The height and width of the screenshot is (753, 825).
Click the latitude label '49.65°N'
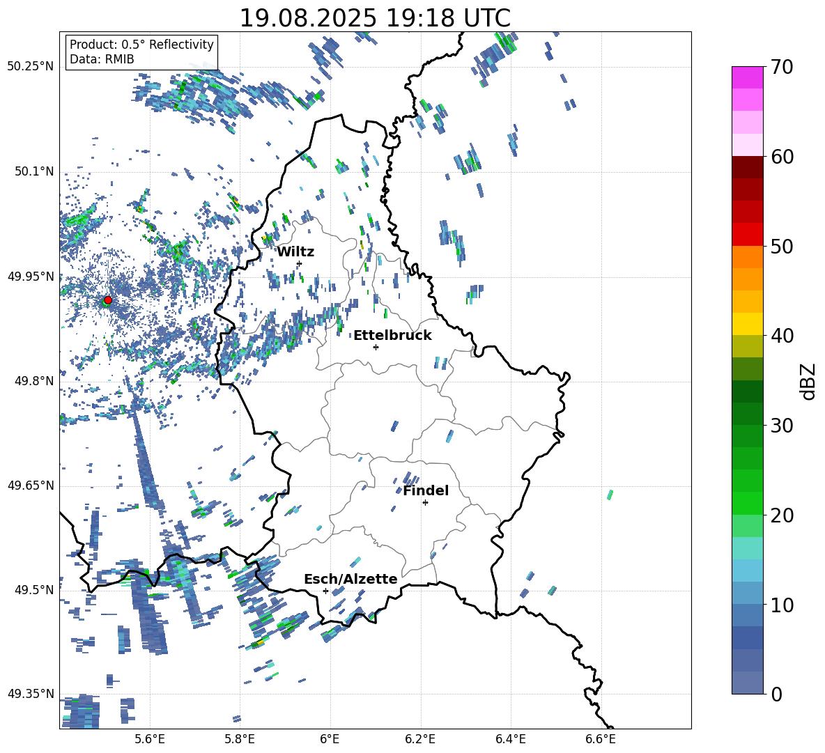pyautogui.click(x=31, y=486)
